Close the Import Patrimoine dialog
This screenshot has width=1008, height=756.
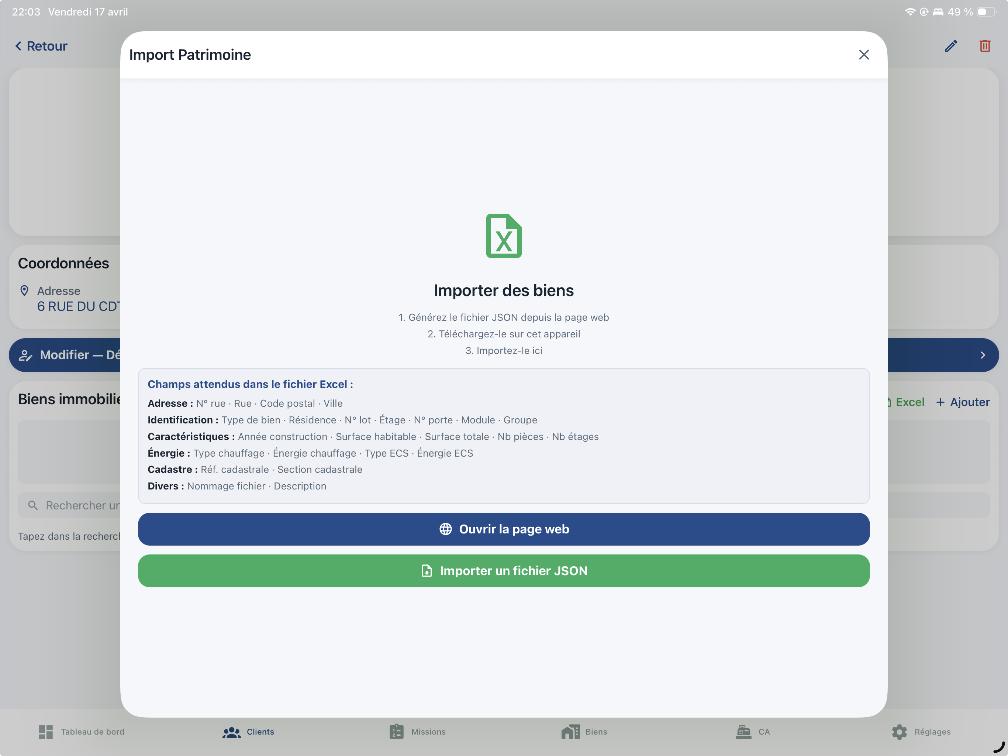click(x=863, y=55)
